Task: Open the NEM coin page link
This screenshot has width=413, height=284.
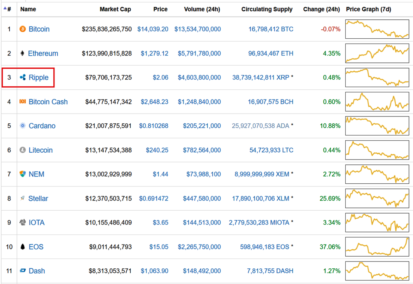Action: [x=36, y=174]
